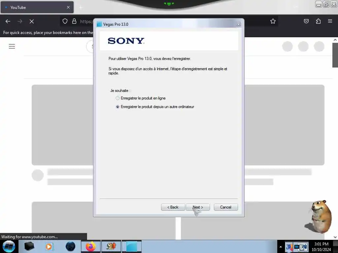Open the dark globe taskbar icon
Viewport: 338px width, 253px height.
click(x=71, y=246)
